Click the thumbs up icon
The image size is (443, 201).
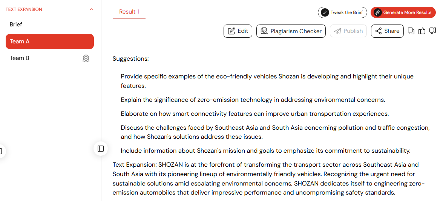point(422,31)
